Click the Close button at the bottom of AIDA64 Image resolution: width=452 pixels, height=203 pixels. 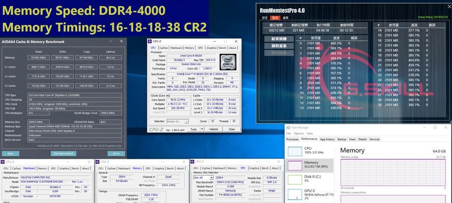[x=116, y=154]
